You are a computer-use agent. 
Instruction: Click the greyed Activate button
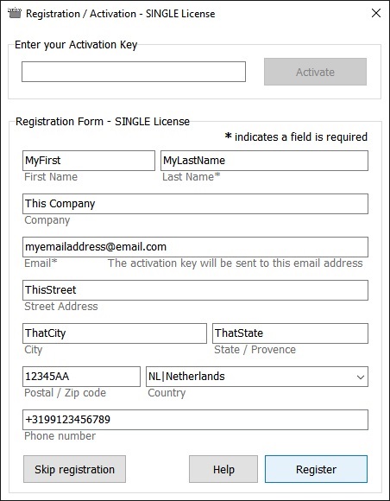tap(315, 72)
